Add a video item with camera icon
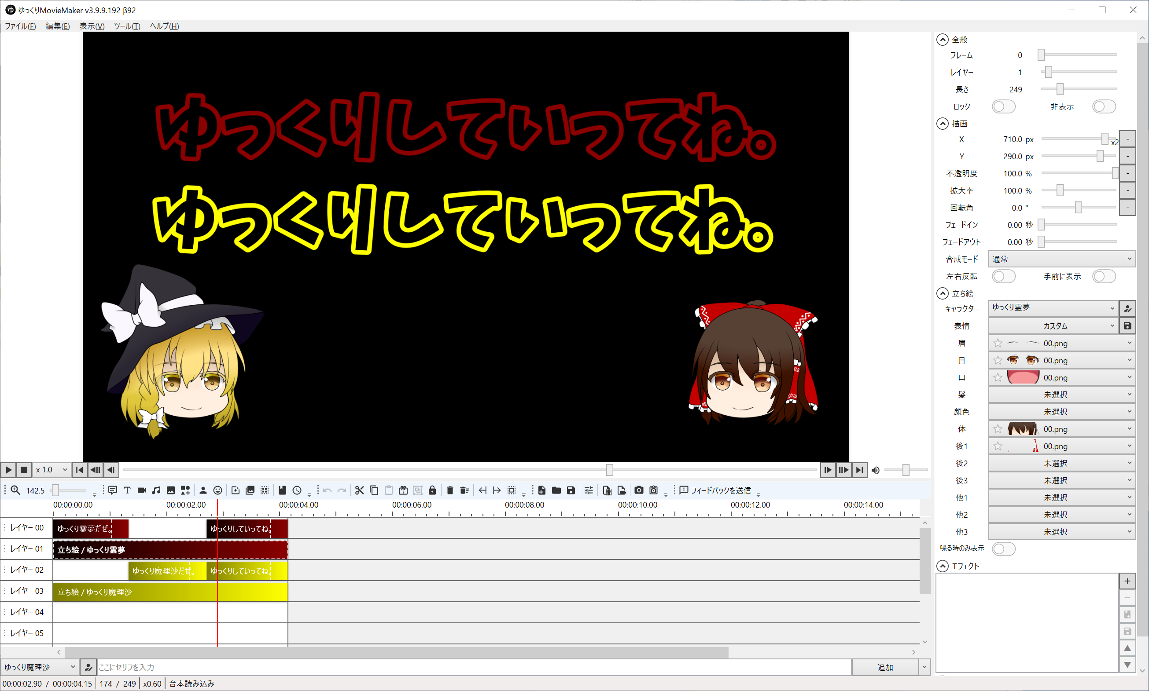1149x691 pixels. click(142, 490)
